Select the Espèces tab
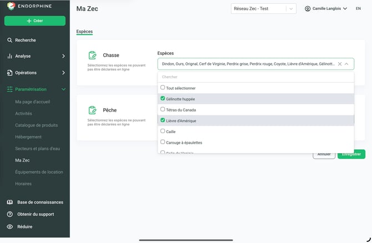The image size is (372, 243). pos(84,32)
